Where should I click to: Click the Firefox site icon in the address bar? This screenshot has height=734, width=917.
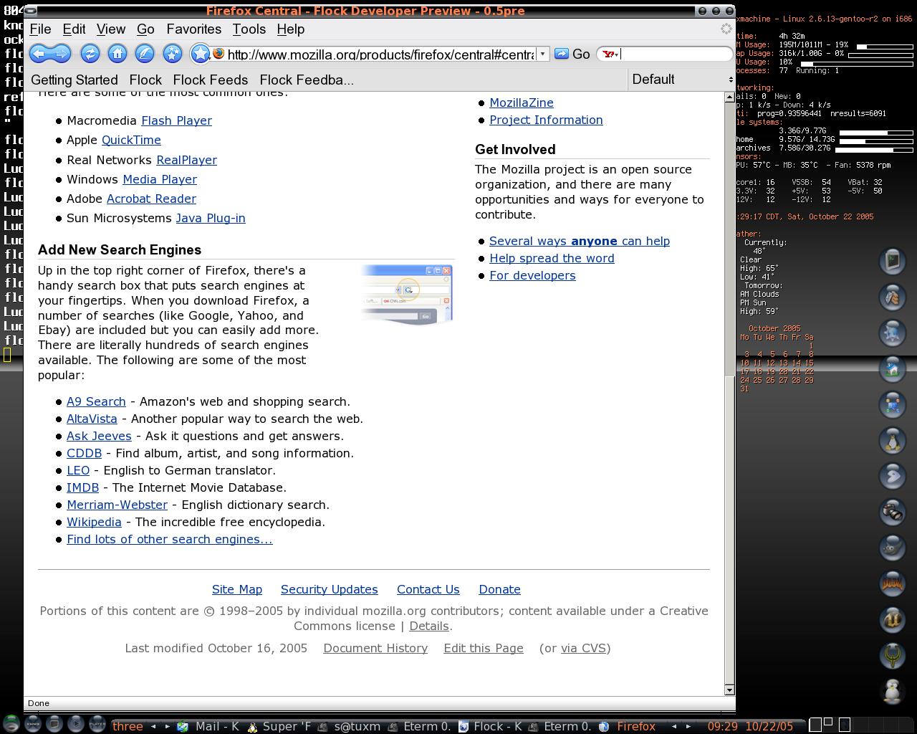219,54
